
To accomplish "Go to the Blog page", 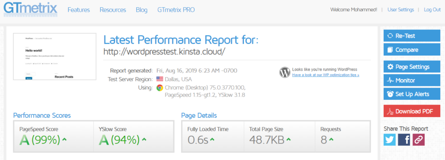I will tap(142, 10).
